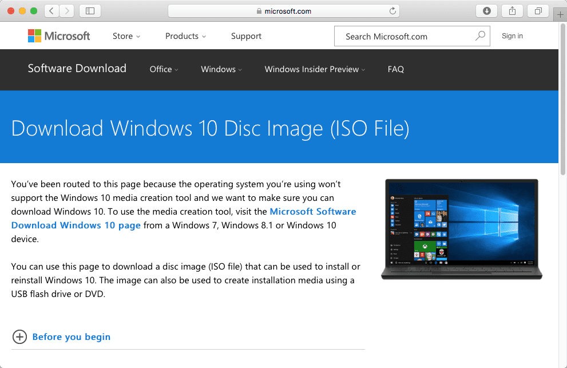Click the Before you begin link

click(x=72, y=337)
